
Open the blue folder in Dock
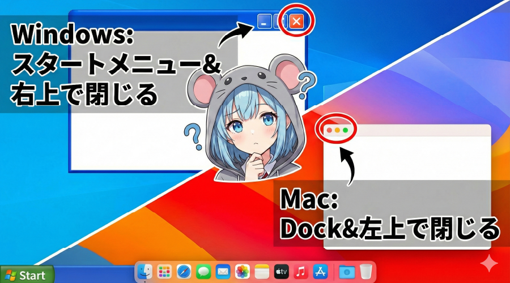[x=347, y=272]
